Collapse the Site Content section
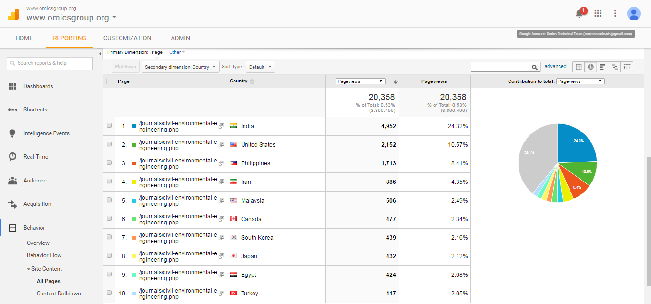Viewport: 651px width, 304px height. coord(44,269)
